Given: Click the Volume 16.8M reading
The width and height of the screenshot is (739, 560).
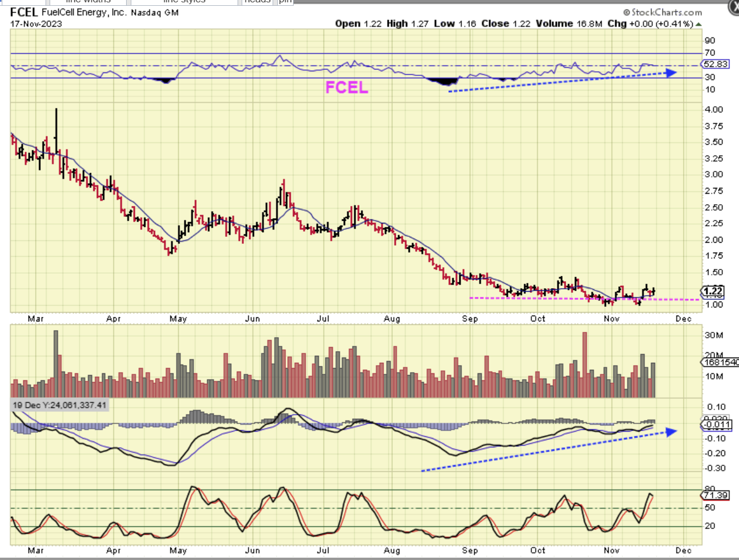Looking at the screenshot, I should 569,23.
